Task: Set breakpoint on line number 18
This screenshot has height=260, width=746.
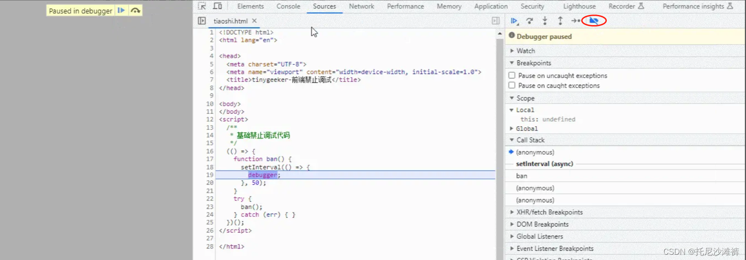Action: point(209,167)
